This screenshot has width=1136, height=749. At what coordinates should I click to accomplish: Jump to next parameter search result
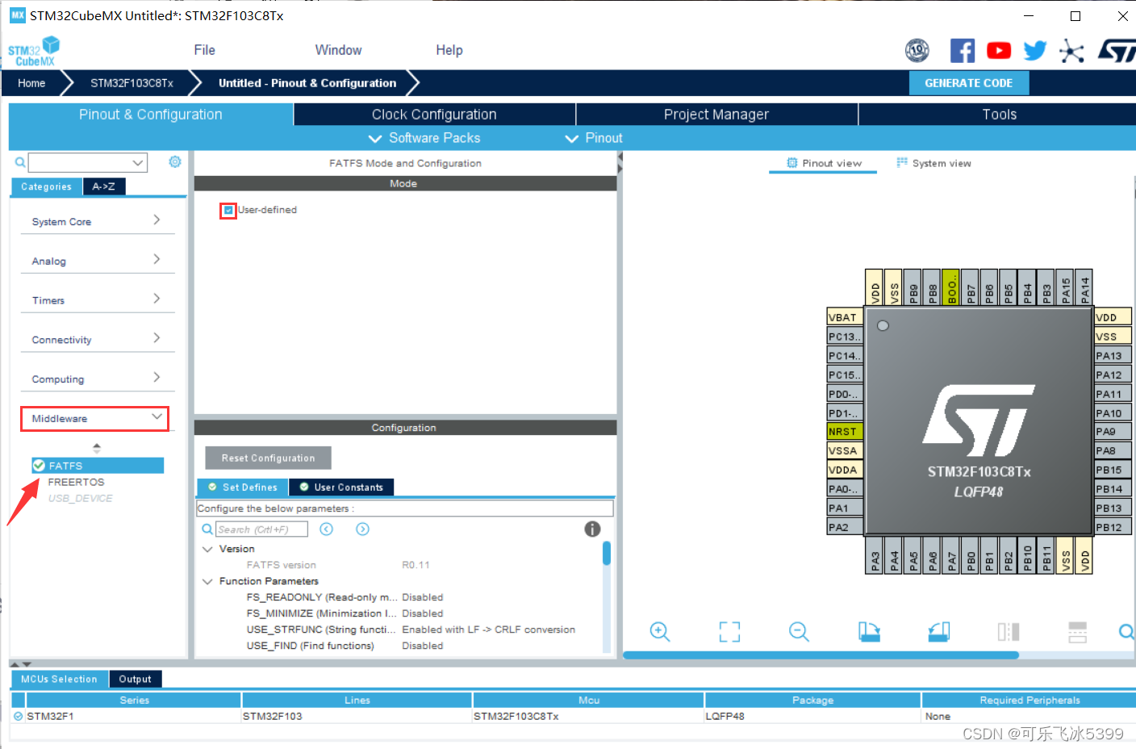pyautogui.click(x=363, y=529)
